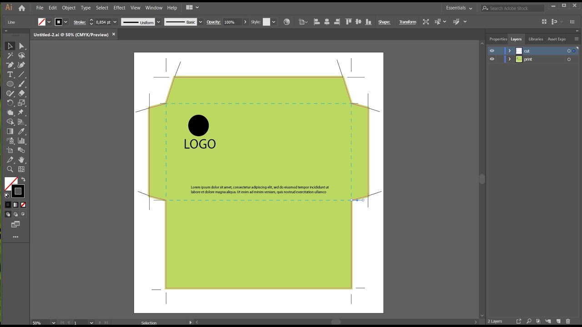
Task: Click the stroke color box in toolbar
Action: point(18,191)
